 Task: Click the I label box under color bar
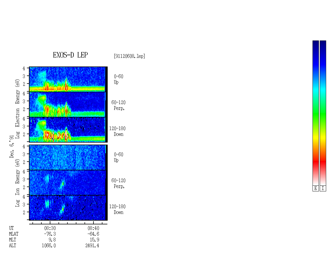(x=323, y=188)
